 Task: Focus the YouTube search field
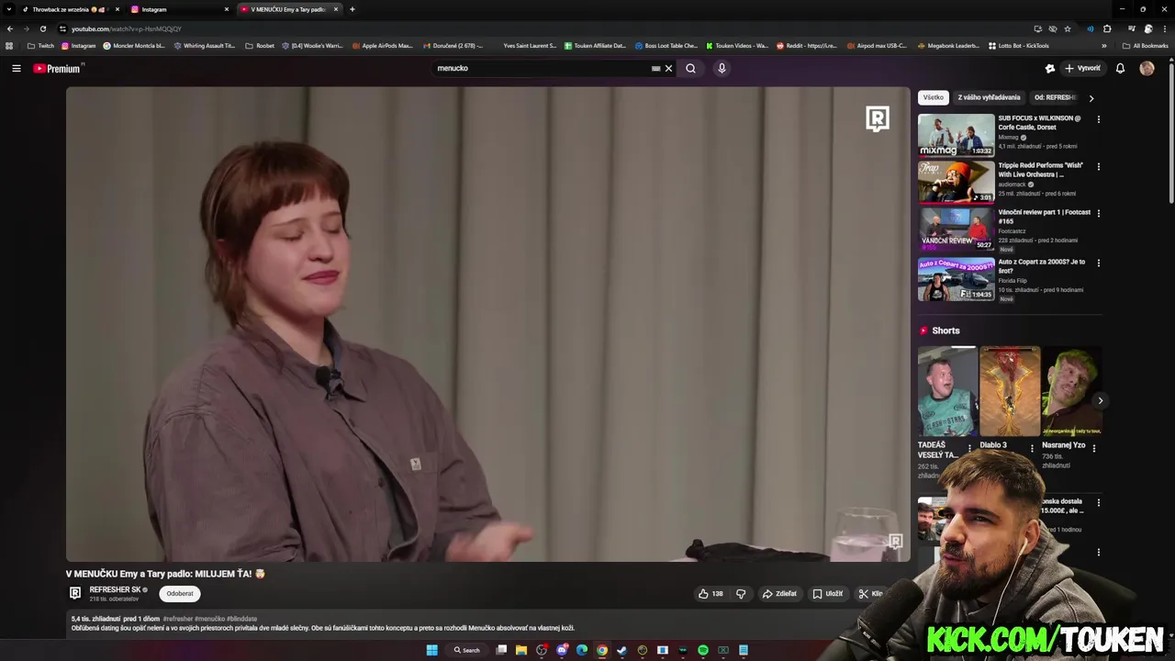542,68
